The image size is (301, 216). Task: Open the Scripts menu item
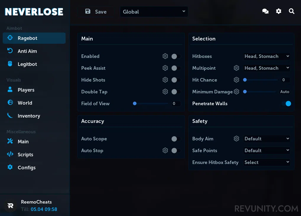point(25,155)
